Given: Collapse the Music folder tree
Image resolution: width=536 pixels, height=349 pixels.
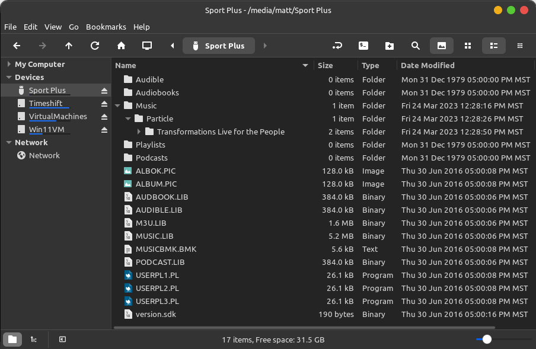Looking at the screenshot, I should (117, 106).
